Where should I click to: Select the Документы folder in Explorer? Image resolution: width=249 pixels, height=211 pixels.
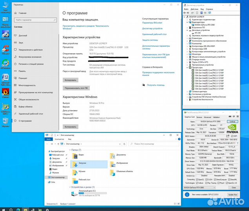pos(118,156)
